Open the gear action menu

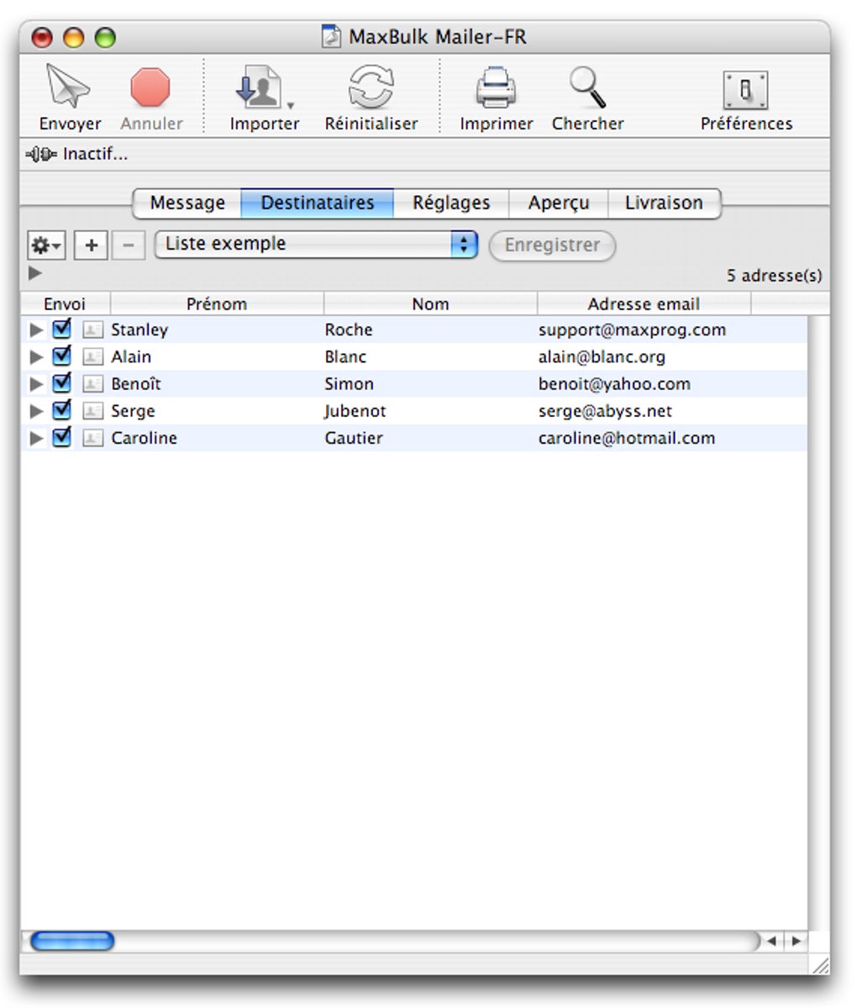46,245
